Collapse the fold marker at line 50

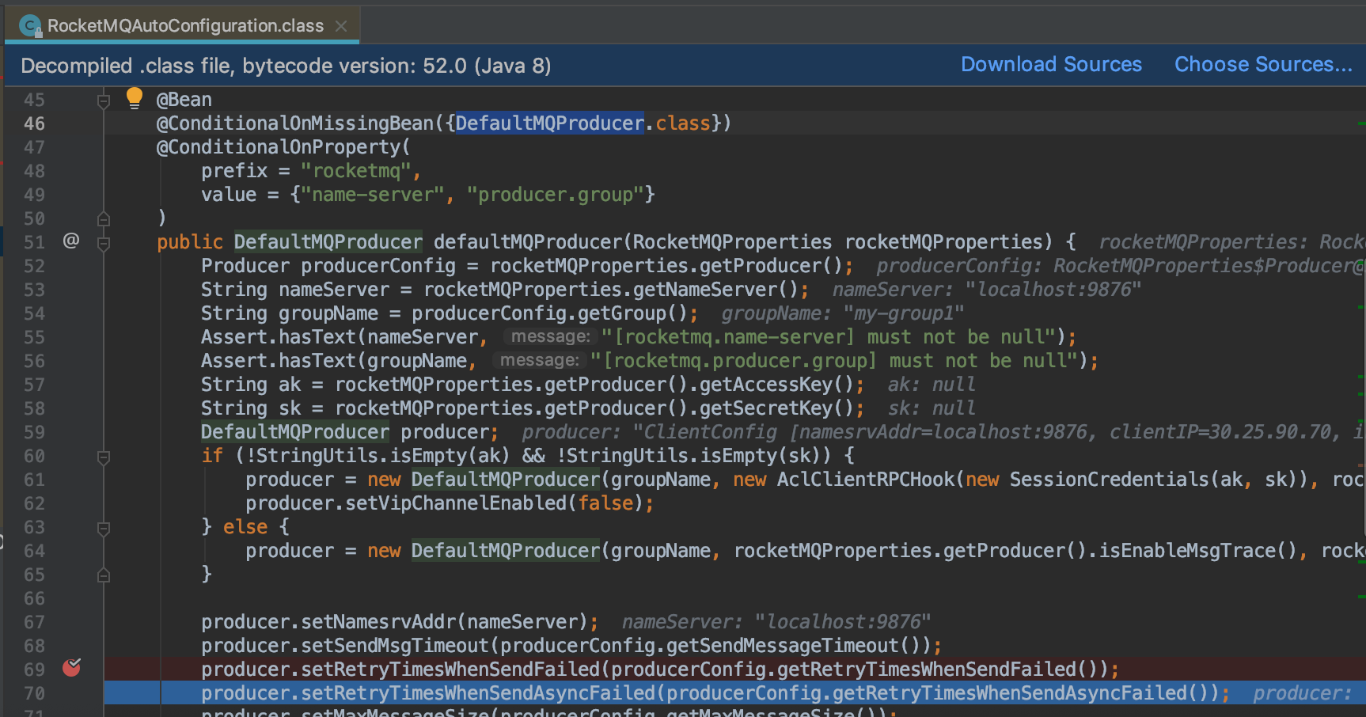(103, 218)
